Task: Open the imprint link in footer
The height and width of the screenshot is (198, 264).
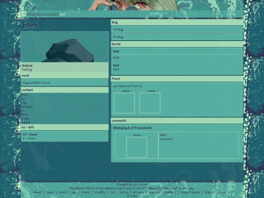Action: point(154,192)
